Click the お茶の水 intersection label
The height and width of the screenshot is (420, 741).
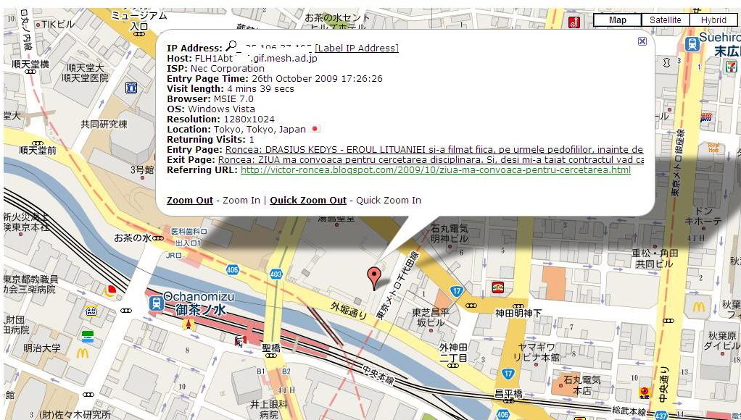click(x=133, y=238)
